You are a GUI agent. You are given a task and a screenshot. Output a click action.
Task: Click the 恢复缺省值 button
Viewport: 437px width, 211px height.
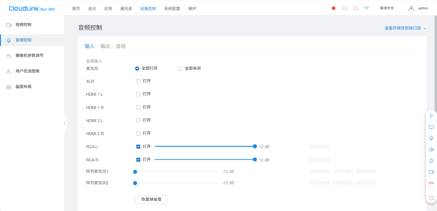pyautogui.click(x=151, y=200)
